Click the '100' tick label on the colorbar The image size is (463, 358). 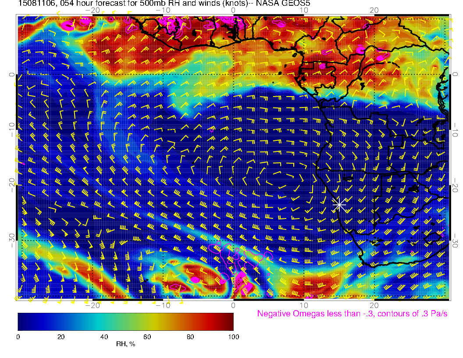(x=234, y=337)
